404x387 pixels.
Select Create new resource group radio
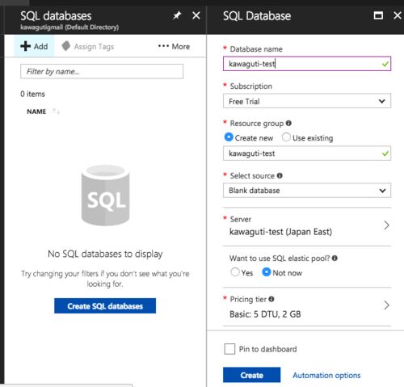pos(229,137)
